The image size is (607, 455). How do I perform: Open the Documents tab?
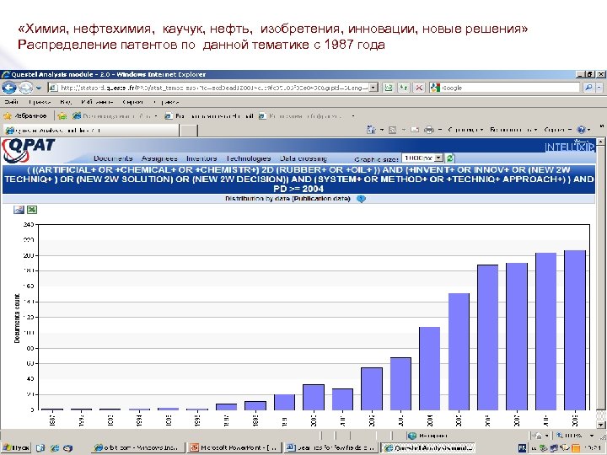coord(113,158)
